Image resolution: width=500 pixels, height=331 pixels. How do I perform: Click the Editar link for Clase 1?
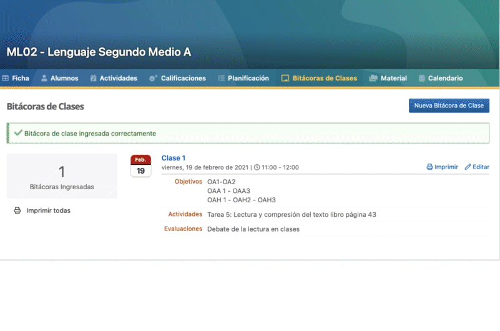(477, 167)
